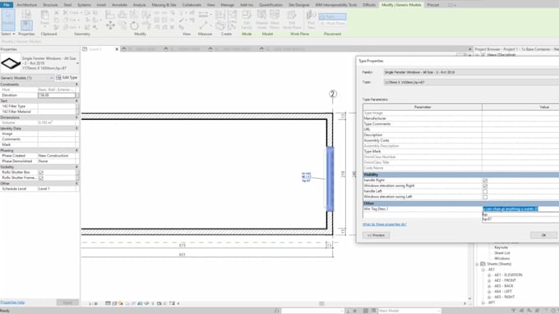The image size is (559, 314).
Task: Toggle Windows elevation swing Left checkbox
Action: pos(485,197)
